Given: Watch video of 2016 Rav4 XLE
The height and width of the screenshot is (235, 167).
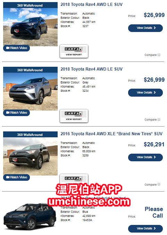Looking at the screenshot, I should tap(16, 177).
